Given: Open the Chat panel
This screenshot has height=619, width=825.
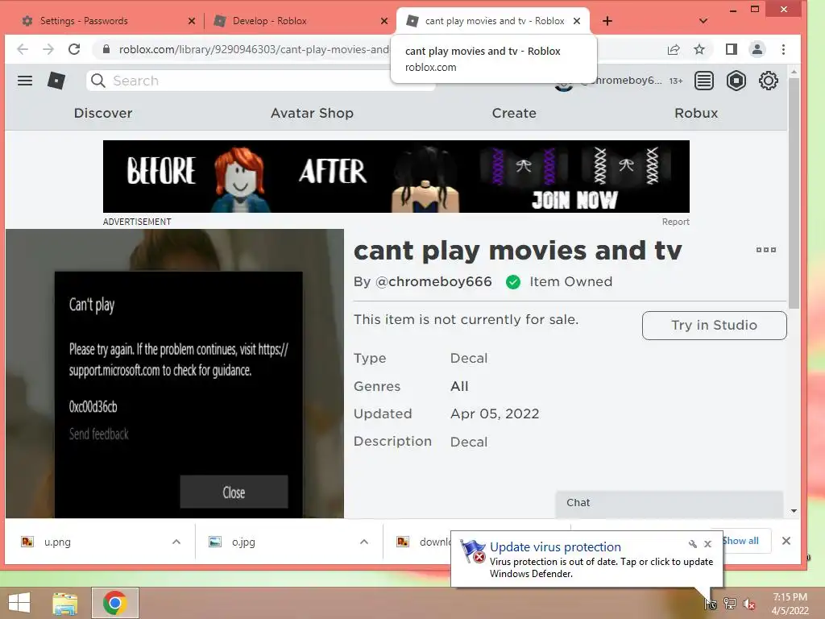Looking at the screenshot, I should (670, 503).
